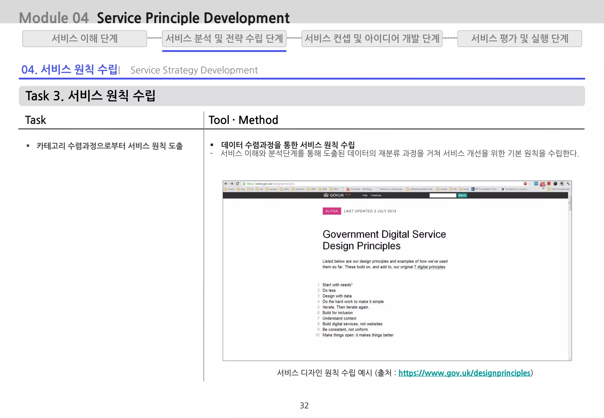Open 'Iterate. Then iterate again.'
Viewport: 604px width, 418px height.
tap(346, 307)
